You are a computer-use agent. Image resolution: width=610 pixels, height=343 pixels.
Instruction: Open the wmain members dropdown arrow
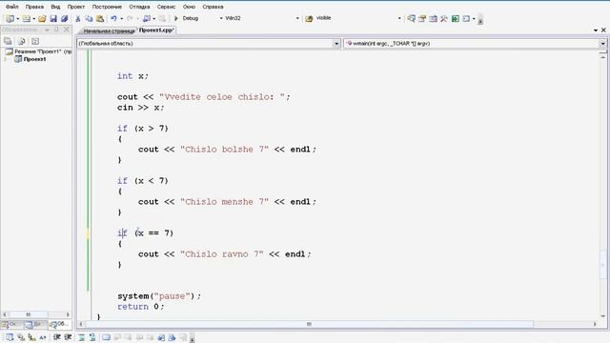pos(602,44)
